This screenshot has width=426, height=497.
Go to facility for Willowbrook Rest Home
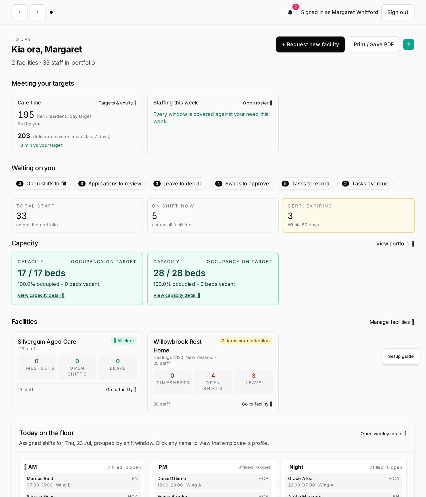(x=257, y=404)
